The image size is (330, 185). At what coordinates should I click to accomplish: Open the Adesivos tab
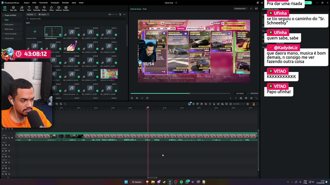(59, 8)
